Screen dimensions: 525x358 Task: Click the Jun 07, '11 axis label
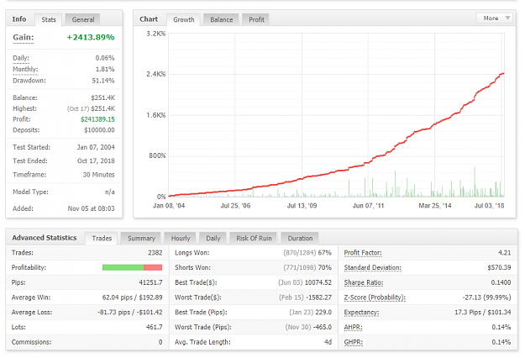368,206
